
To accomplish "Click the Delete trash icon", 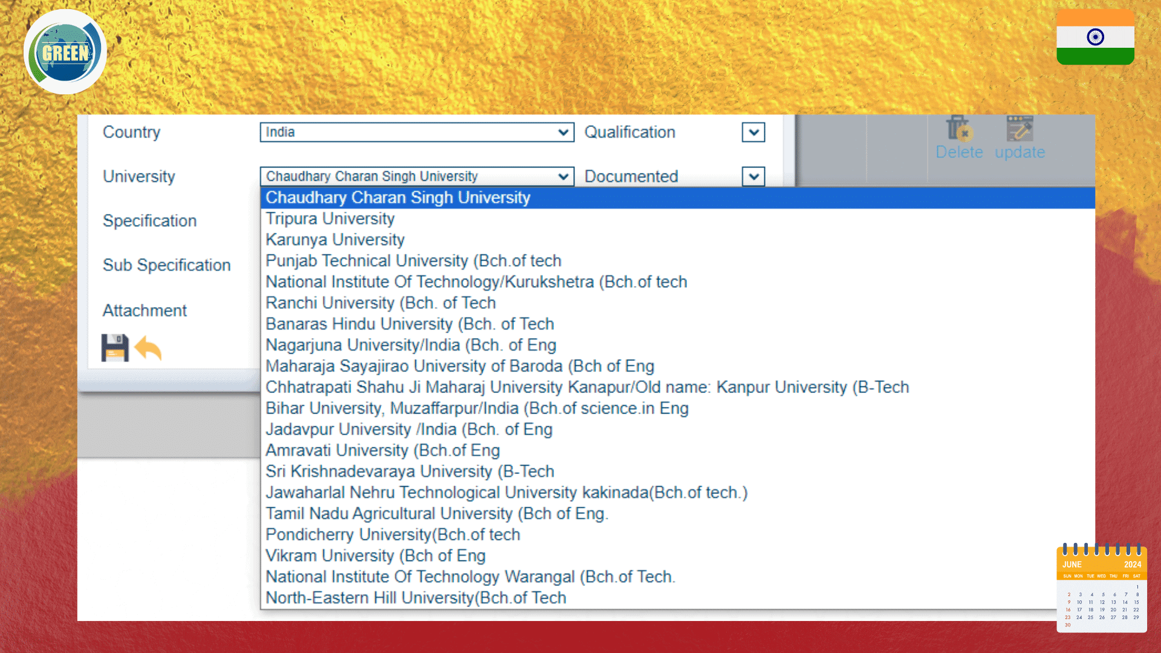I will coord(958,129).
